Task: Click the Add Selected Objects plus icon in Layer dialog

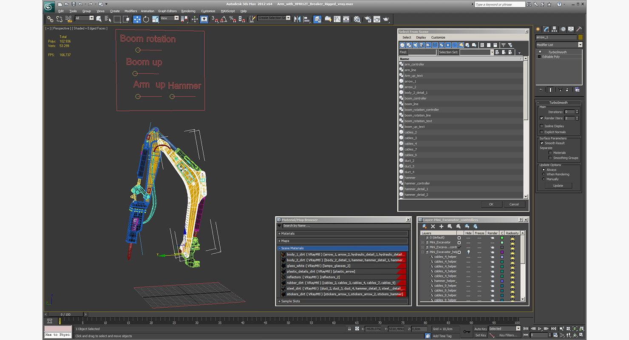Action: click(441, 227)
